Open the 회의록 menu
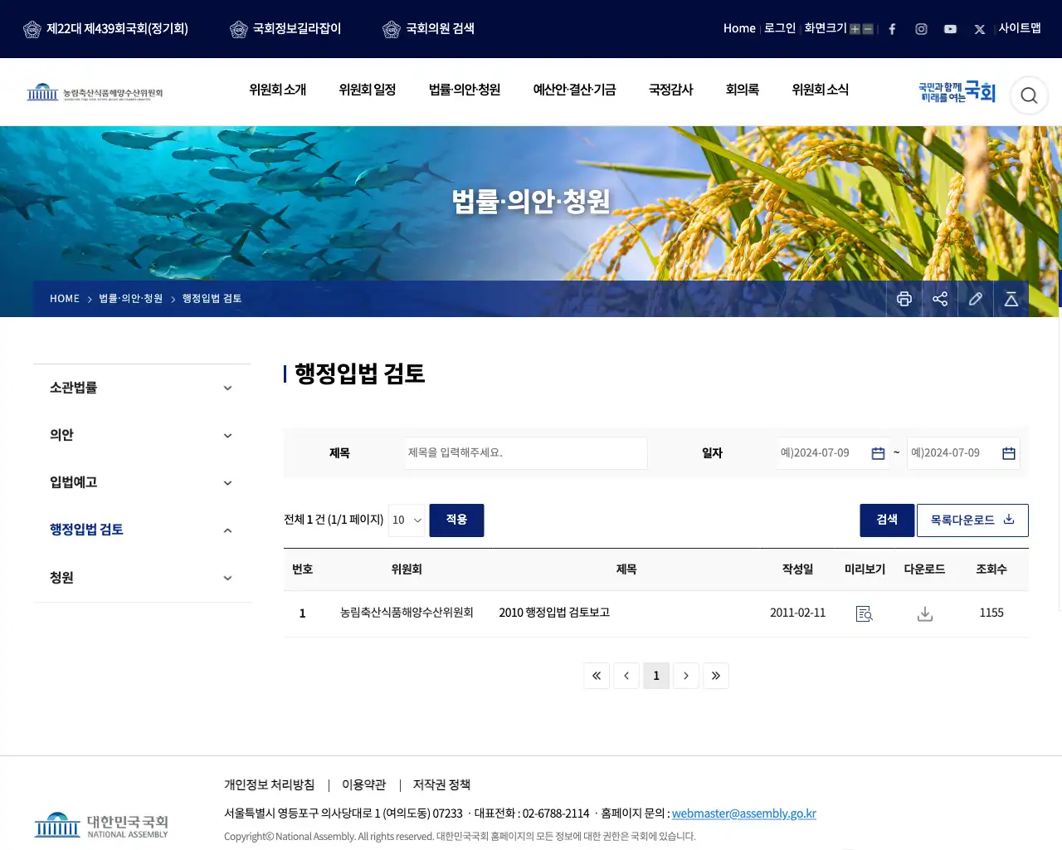 tap(743, 90)
